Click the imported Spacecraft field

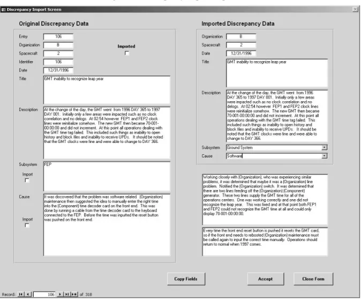point(241,45)
